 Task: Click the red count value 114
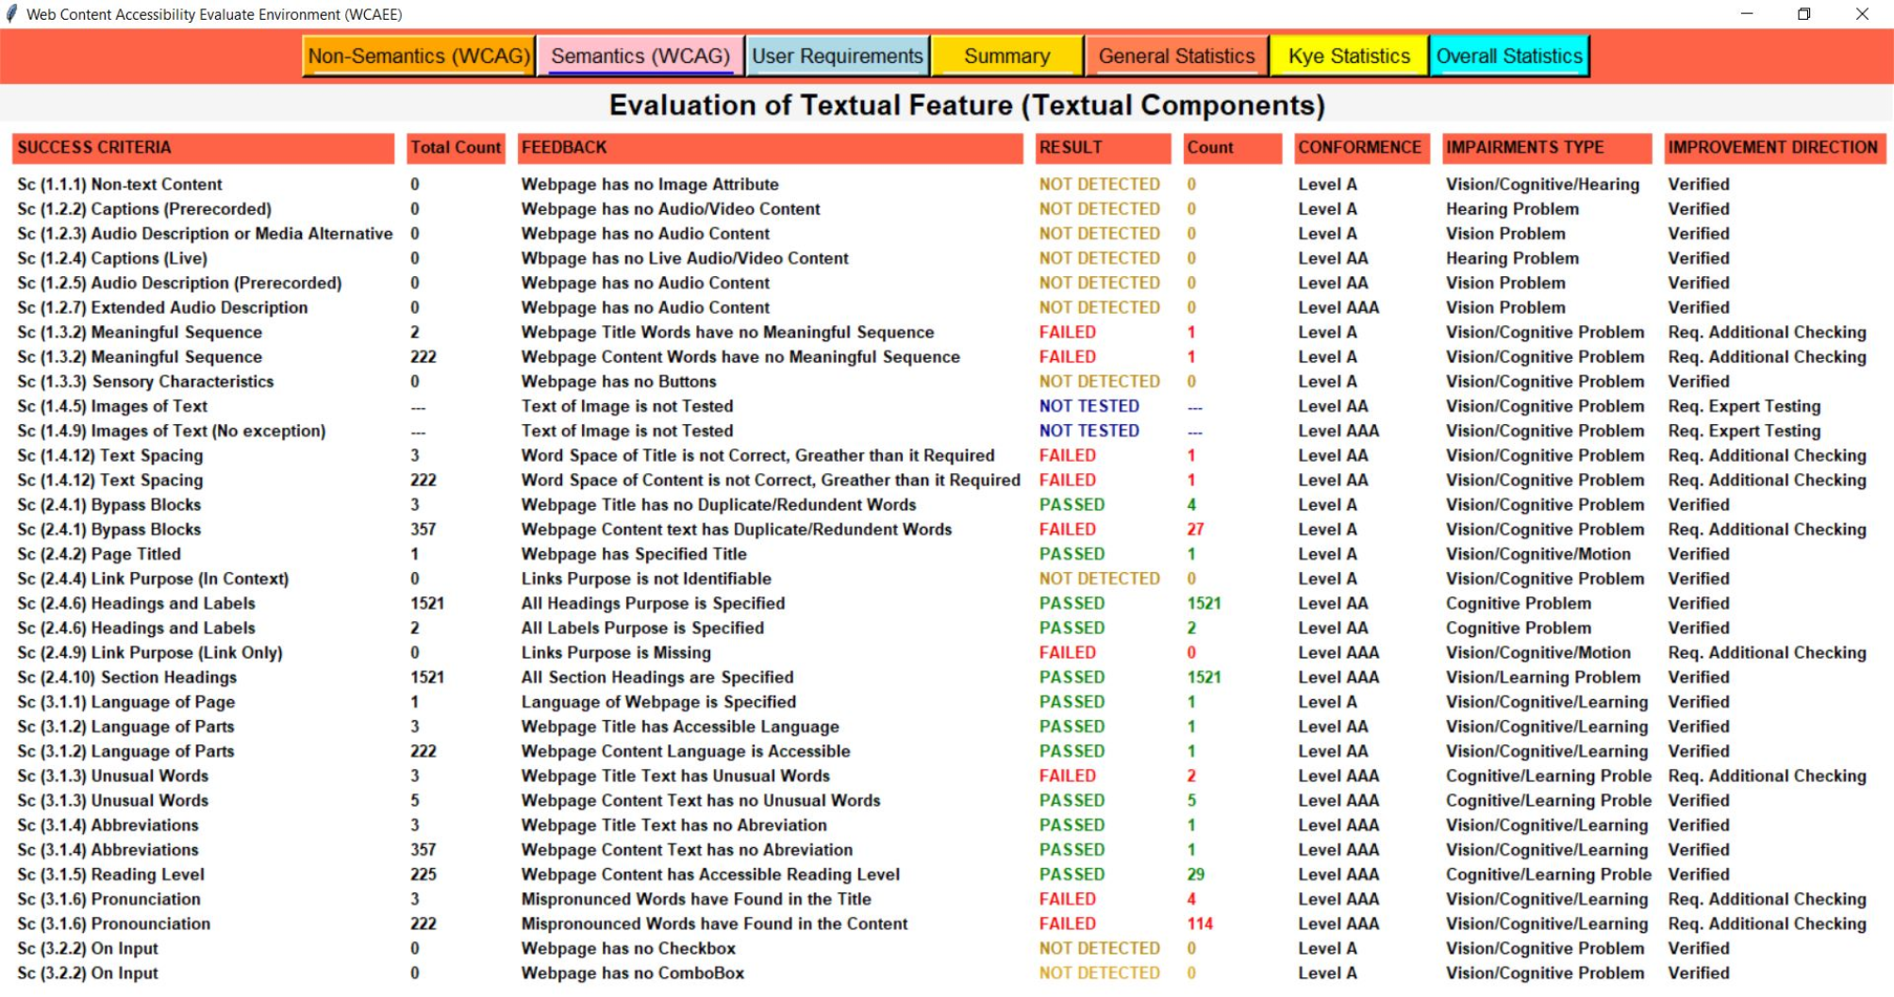pos(1200,923)
